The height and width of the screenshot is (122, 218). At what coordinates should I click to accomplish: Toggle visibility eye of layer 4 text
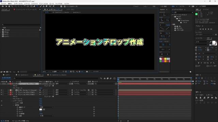point(1,95)
